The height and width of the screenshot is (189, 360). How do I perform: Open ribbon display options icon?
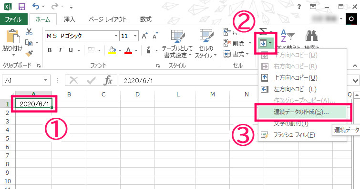(x=313, y=7)
